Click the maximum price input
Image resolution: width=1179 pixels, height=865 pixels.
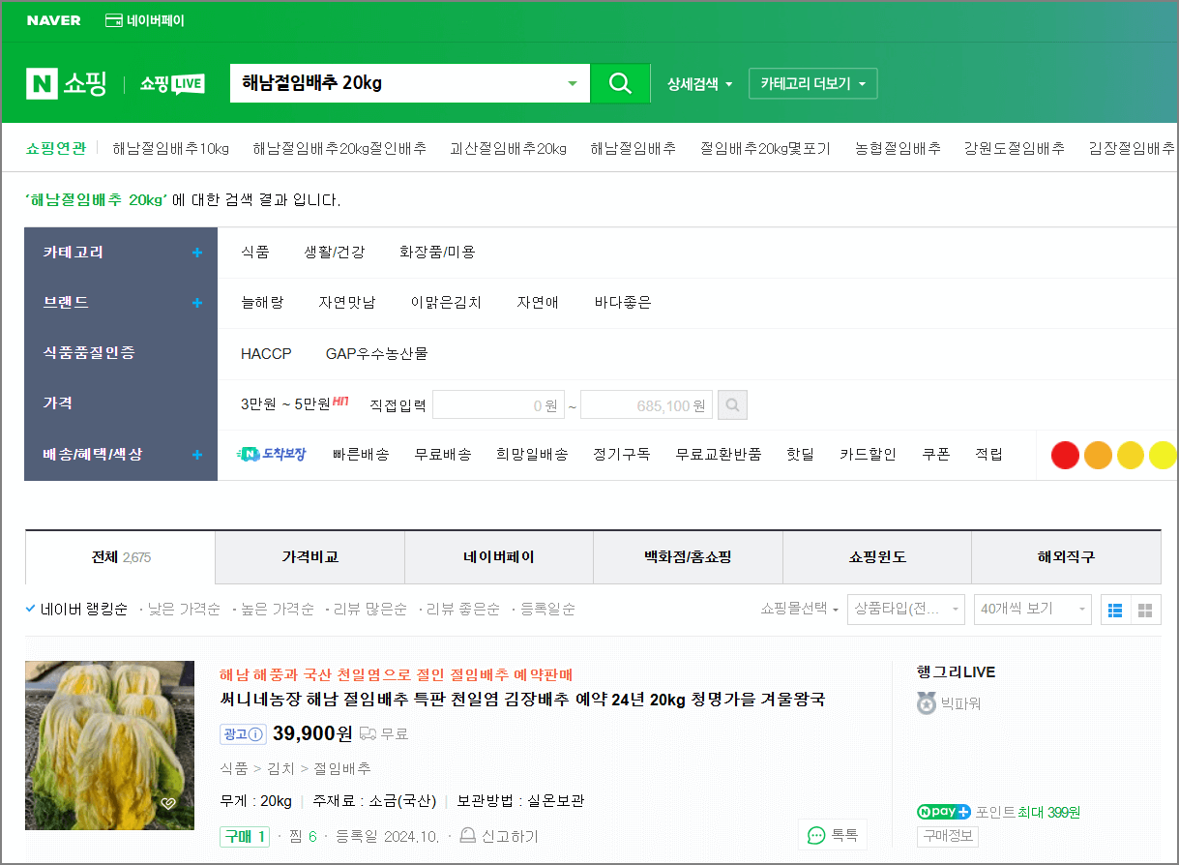tap(646, 405)
